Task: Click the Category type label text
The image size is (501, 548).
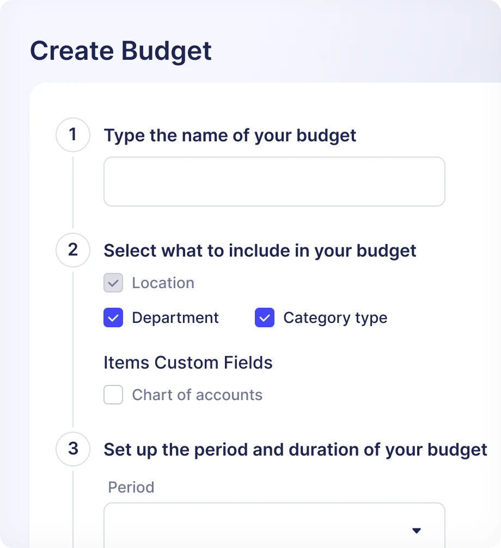Action: [335, 318]
